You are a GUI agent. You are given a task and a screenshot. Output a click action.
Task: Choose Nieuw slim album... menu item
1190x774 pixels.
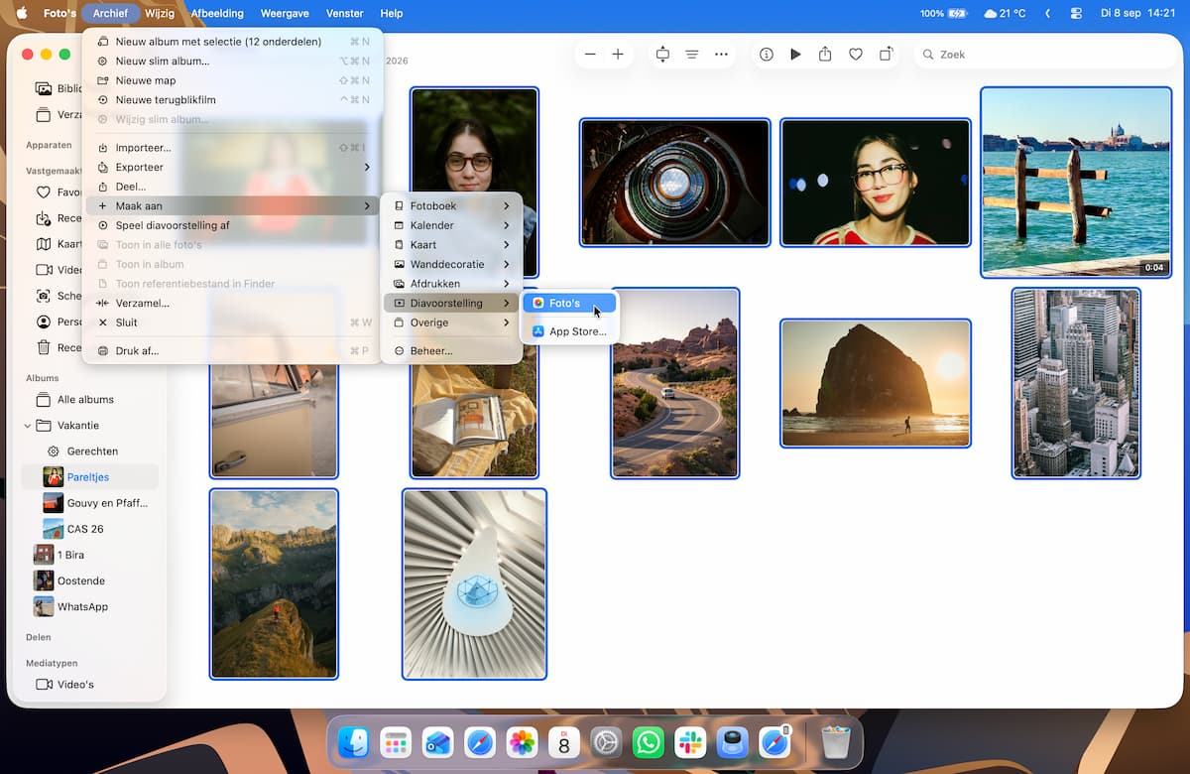pyautogui.click(x=233, y=61)
